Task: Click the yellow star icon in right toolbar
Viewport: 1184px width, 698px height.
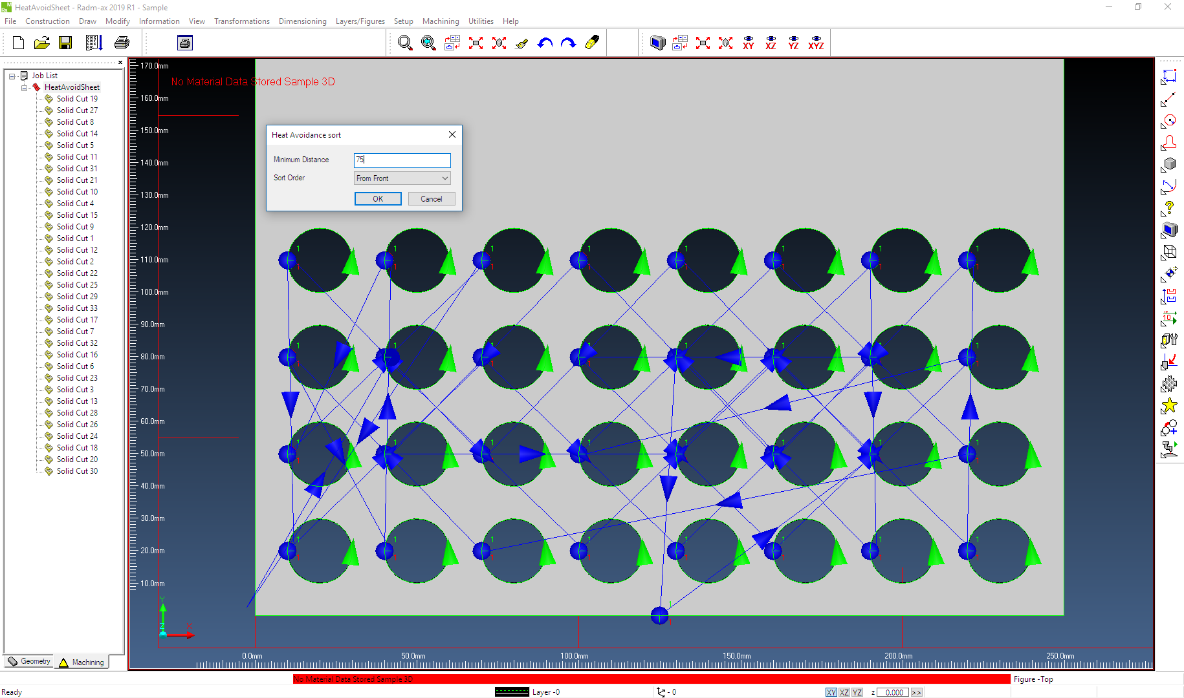Action: 1168,406
